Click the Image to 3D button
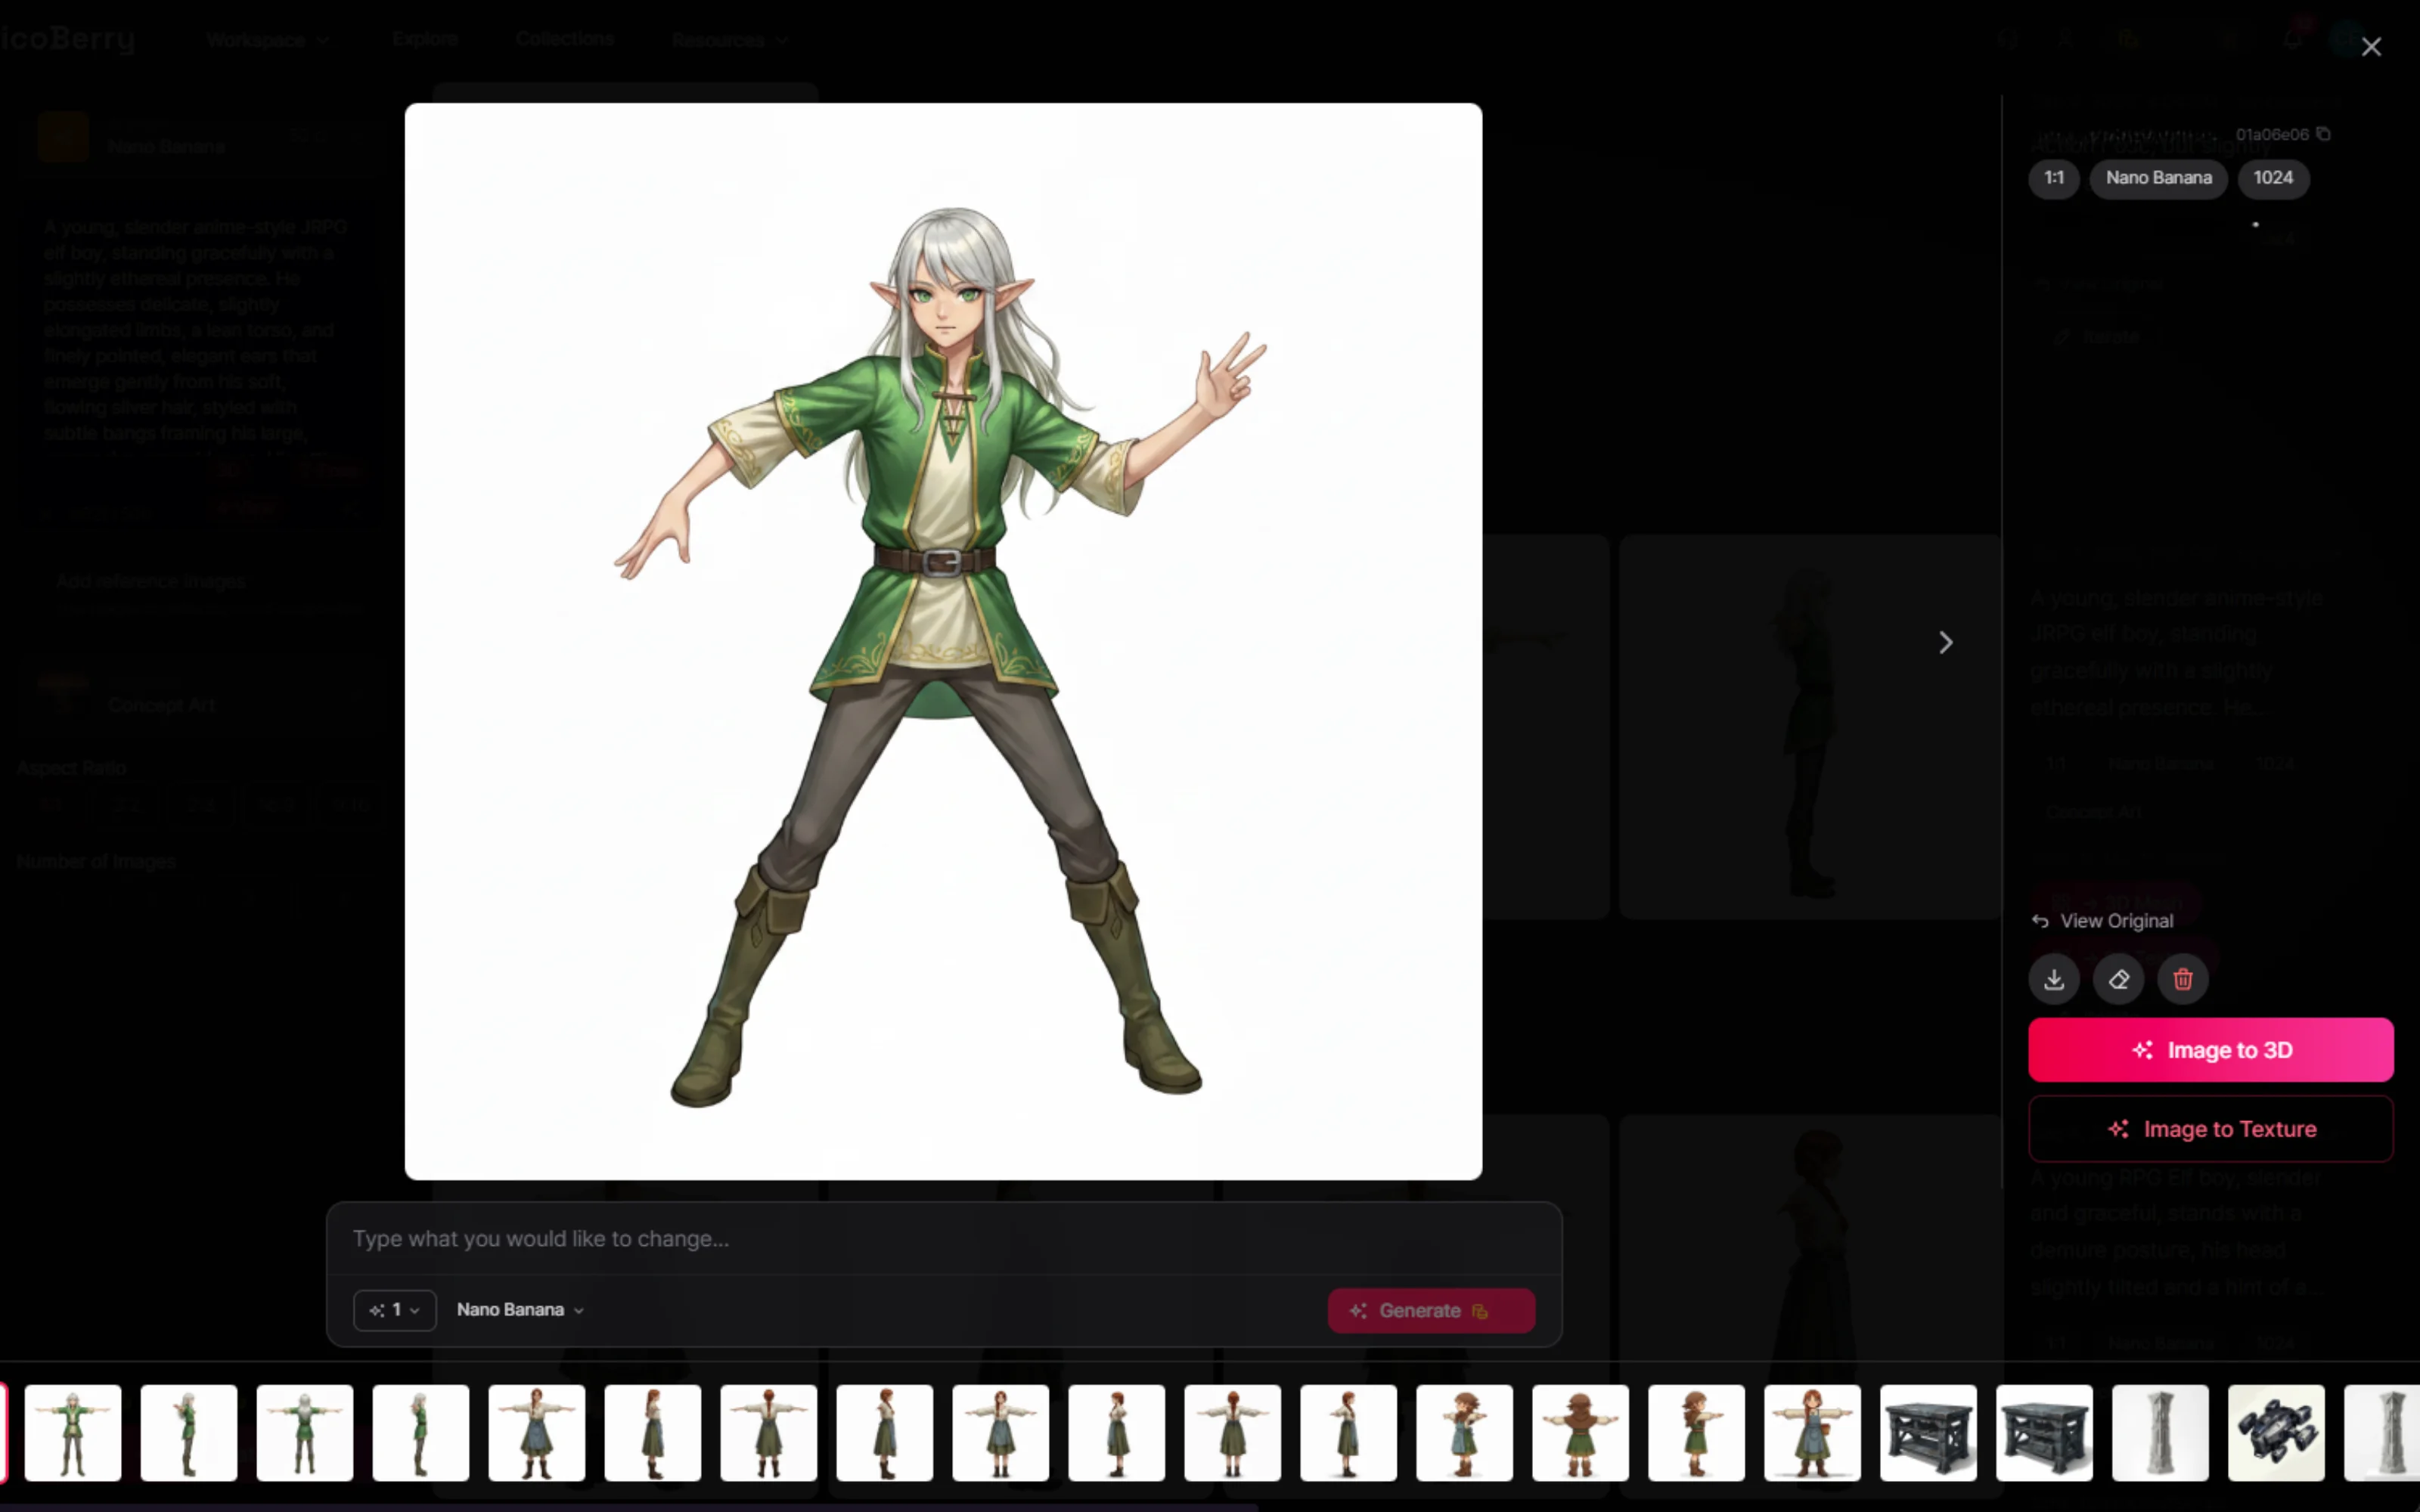The height and width of the screenshot is (1512, 2420). pos(2211,1050)
